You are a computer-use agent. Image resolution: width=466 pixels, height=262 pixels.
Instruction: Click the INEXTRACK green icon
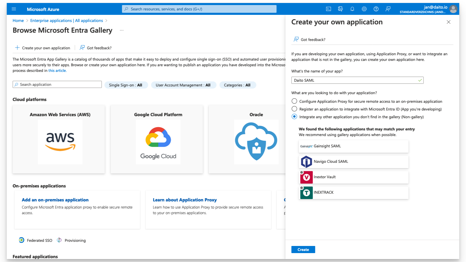[306, 193]
